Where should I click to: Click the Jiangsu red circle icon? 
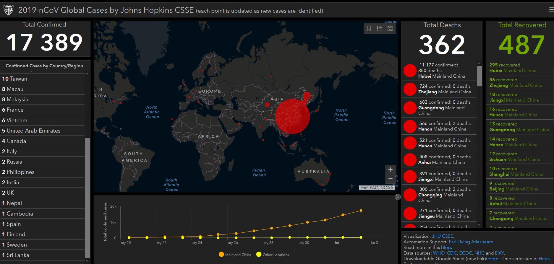click(410, 214)
